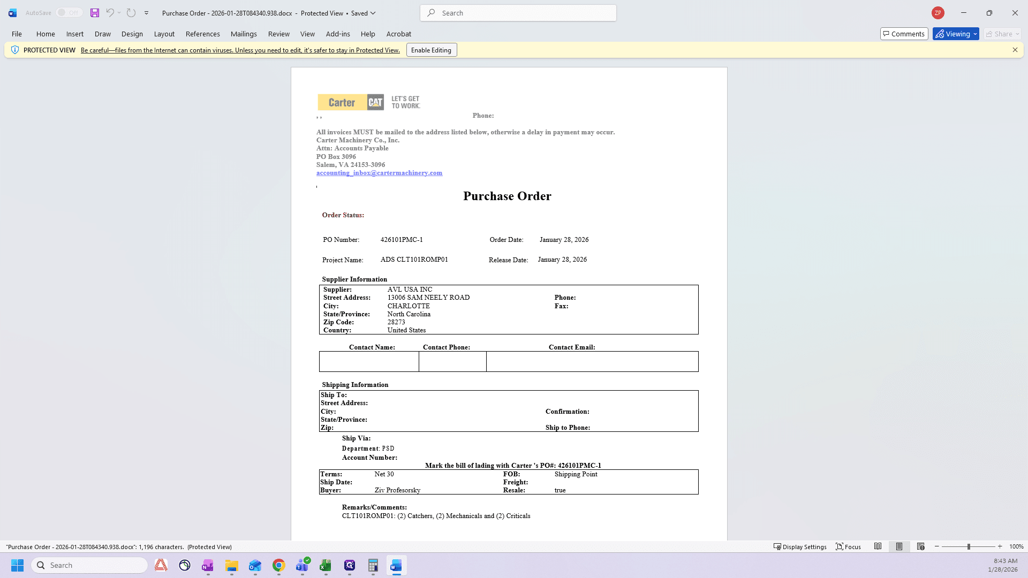Select the Draw tab

pyautogui.click(x=103, y=34)
